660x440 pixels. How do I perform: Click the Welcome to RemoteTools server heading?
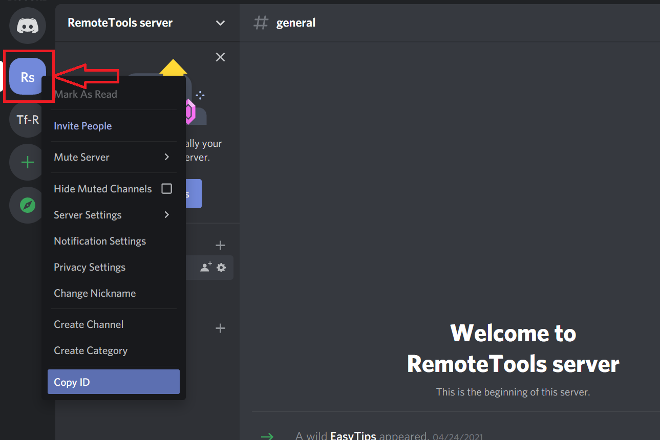point(513,348)
